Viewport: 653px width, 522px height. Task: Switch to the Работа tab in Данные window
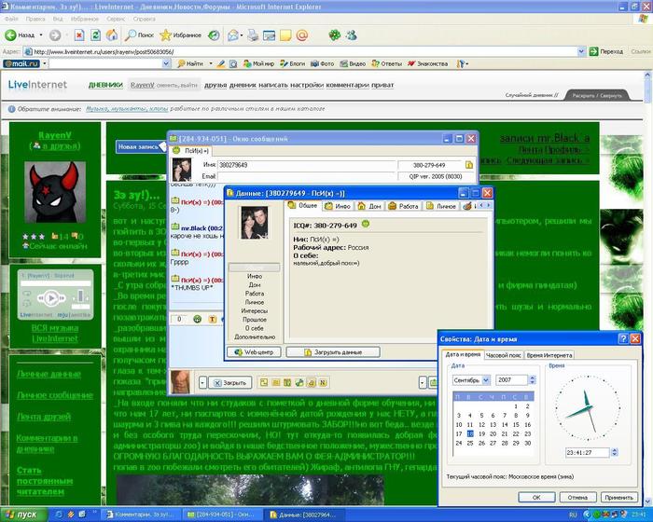[403, 206]
